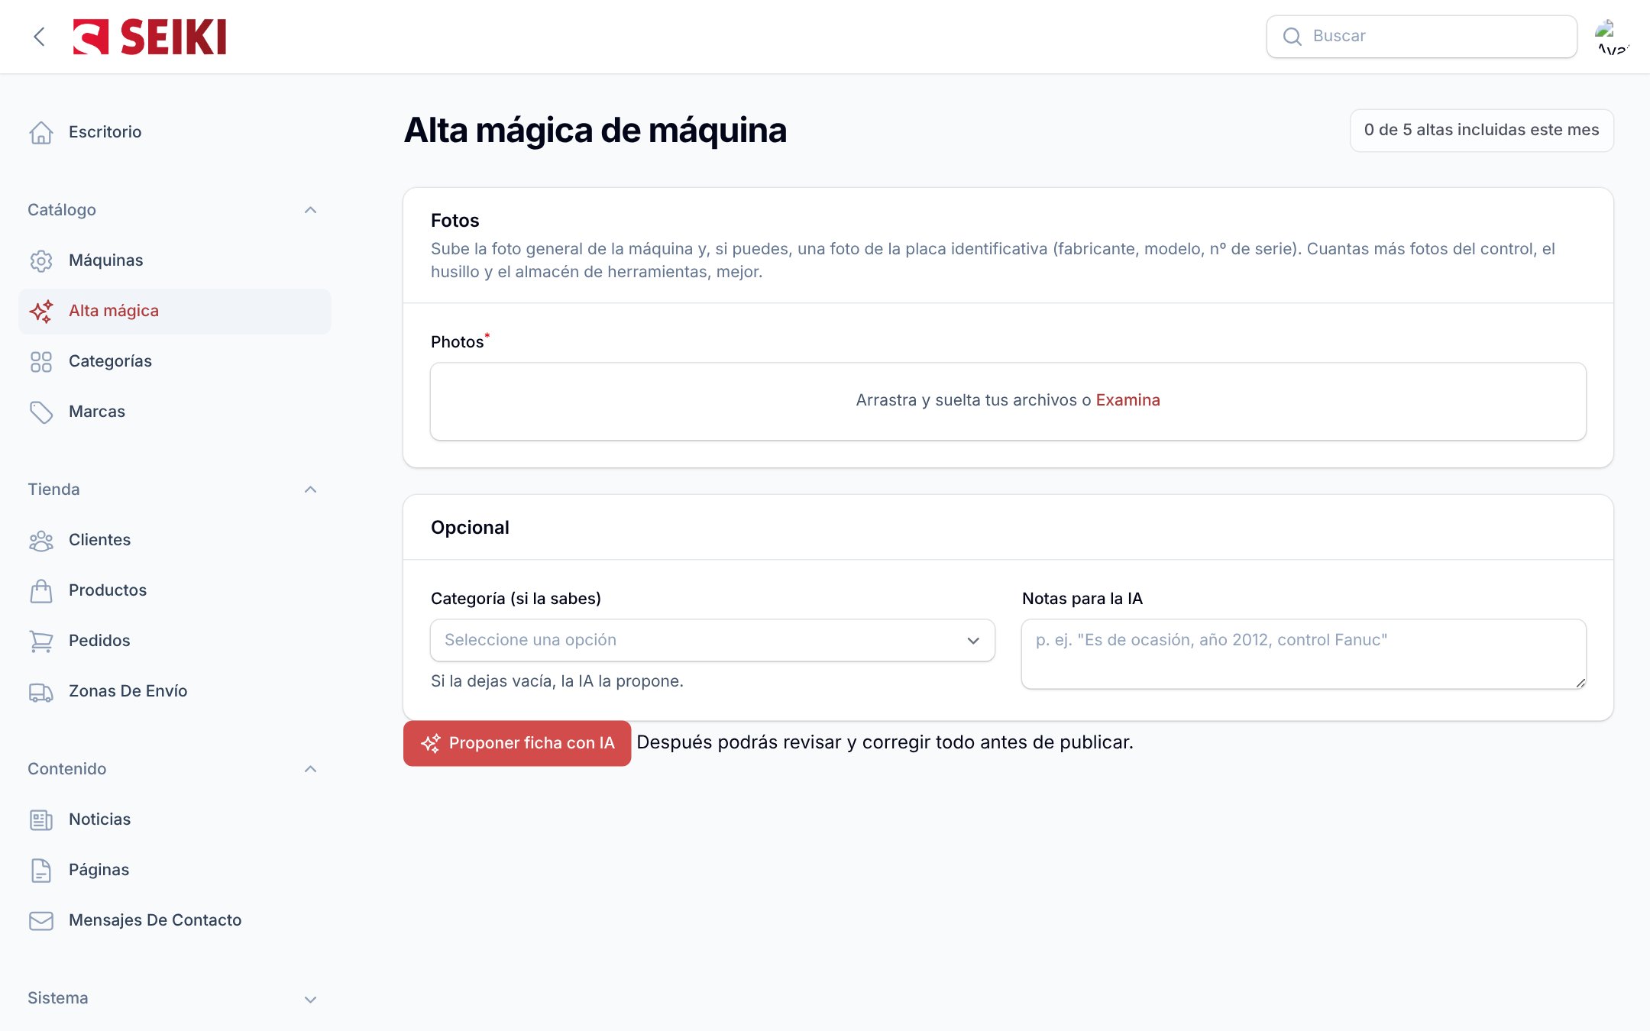
Task: Click the Tienda section label
Action: (53, 490)
